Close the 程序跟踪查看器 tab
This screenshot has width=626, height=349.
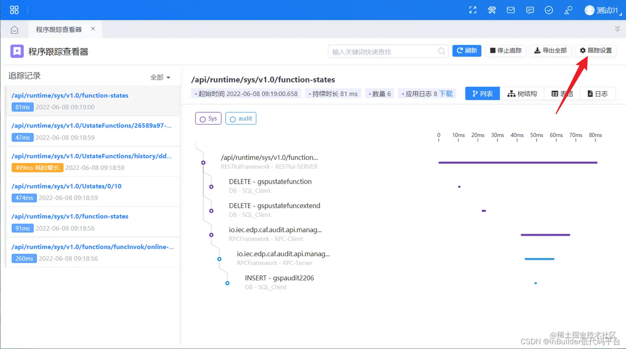93,29
